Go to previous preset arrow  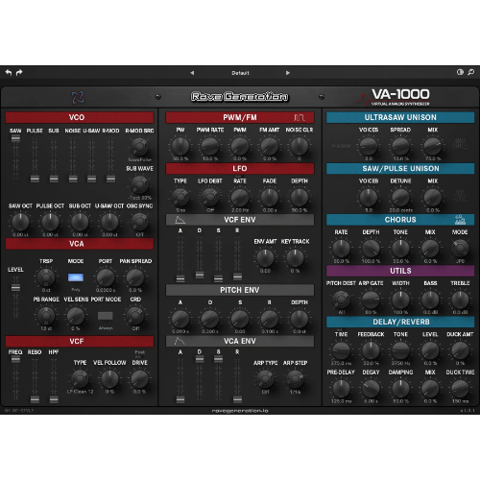[192, 73]
